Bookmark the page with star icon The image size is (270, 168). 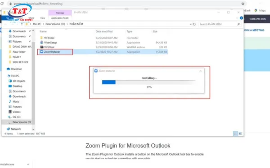pos(243,4)
